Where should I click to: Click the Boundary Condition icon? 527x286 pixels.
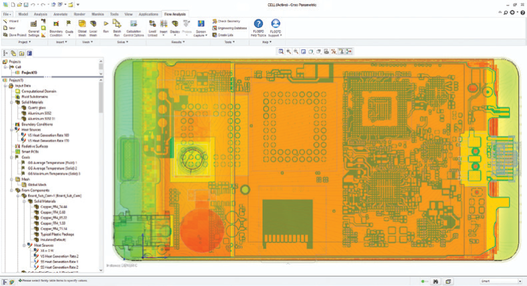(56, 26)
